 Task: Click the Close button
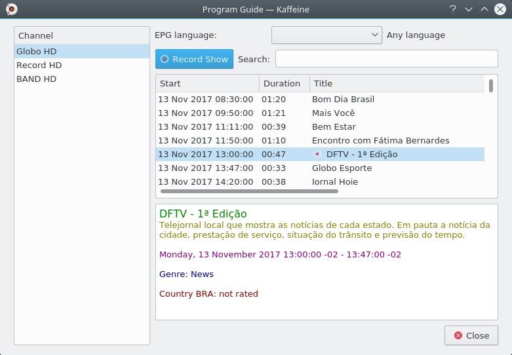pyautogui.click(x=471, y=335)
